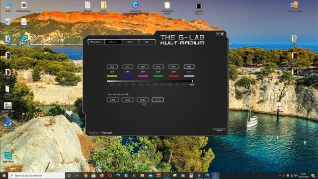
Task: Click the active G-Lab app icon on the taskbar
Action: 215,176
